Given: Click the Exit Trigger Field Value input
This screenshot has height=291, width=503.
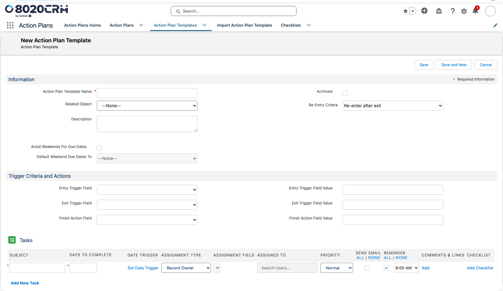Looking at the screenshot, I should pyautogui.click(x=393, y=205).
